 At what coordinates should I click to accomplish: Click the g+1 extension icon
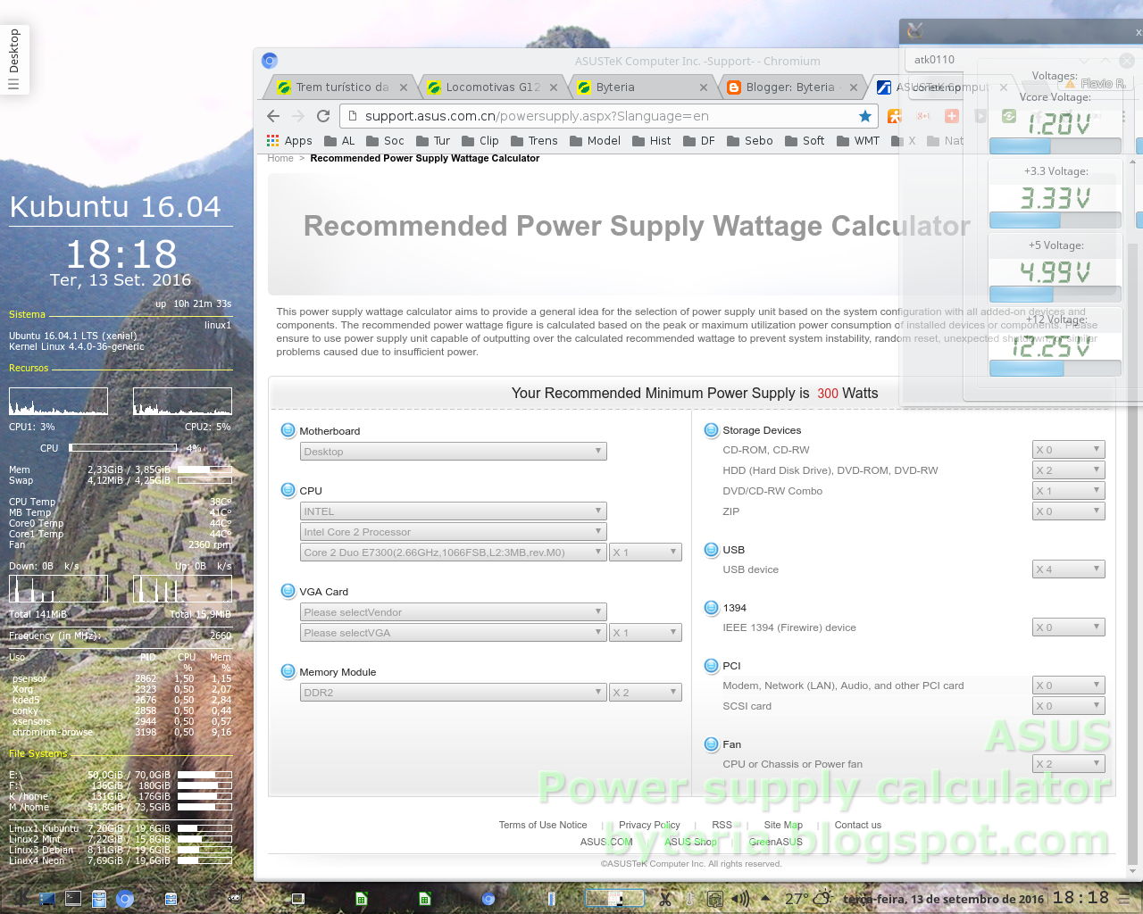(x=923, y=116)
